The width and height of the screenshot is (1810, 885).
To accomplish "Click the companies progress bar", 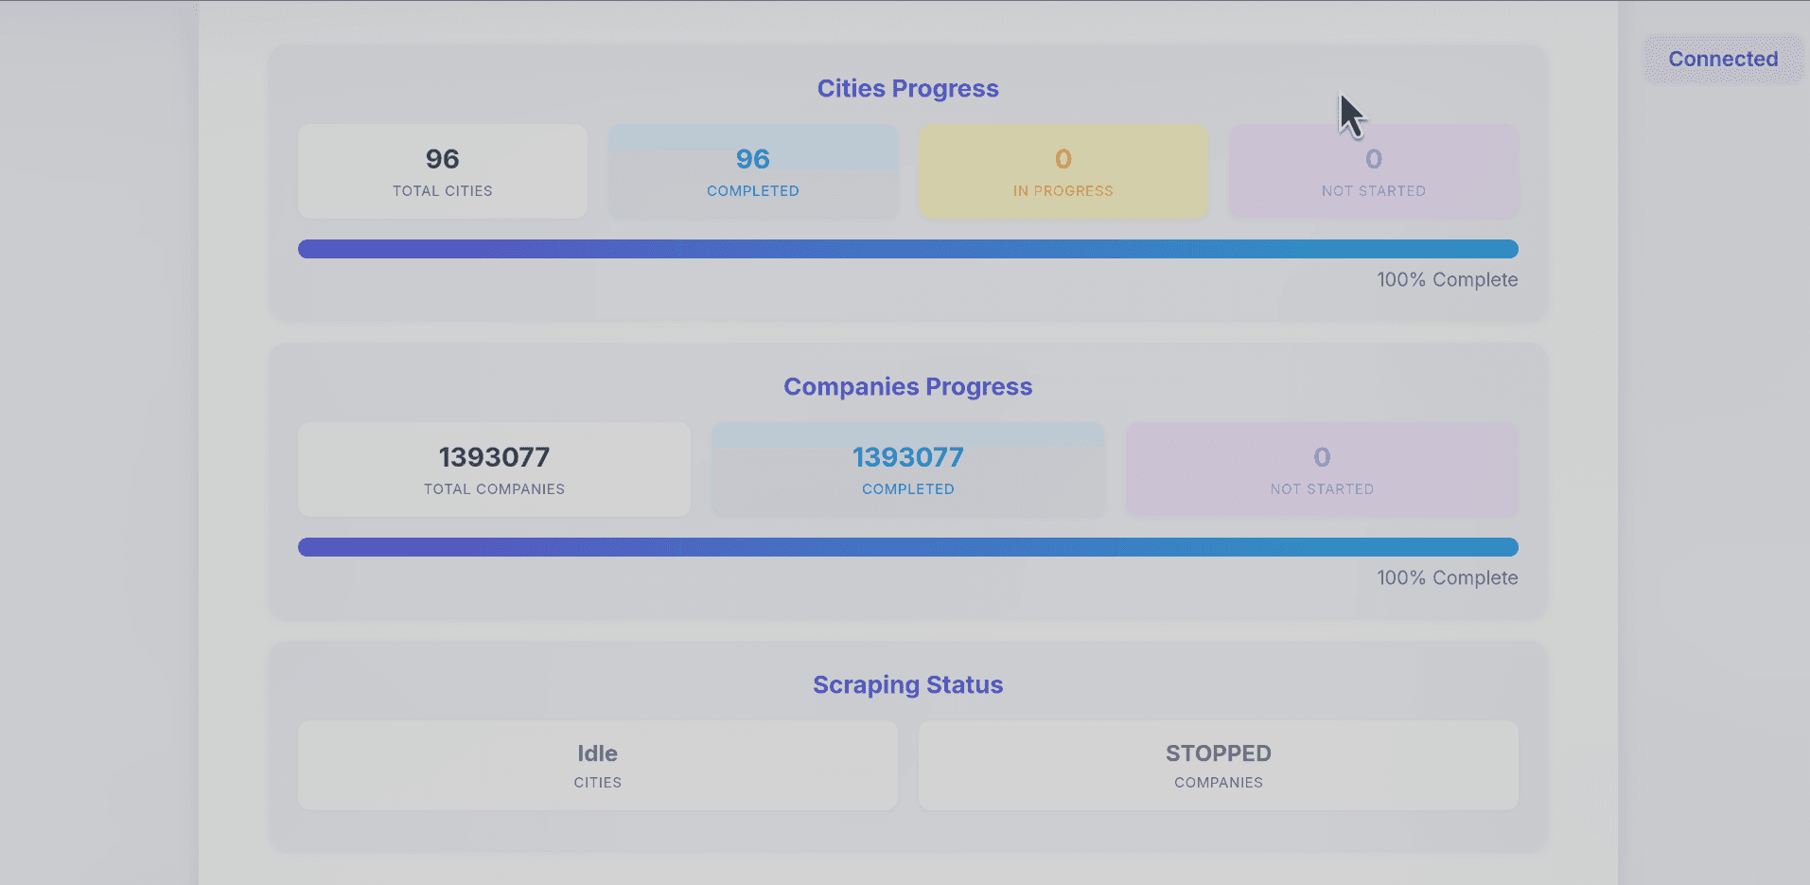I will point(907,546).
